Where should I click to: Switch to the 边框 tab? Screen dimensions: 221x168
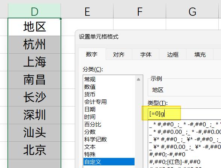pos(173,54)
